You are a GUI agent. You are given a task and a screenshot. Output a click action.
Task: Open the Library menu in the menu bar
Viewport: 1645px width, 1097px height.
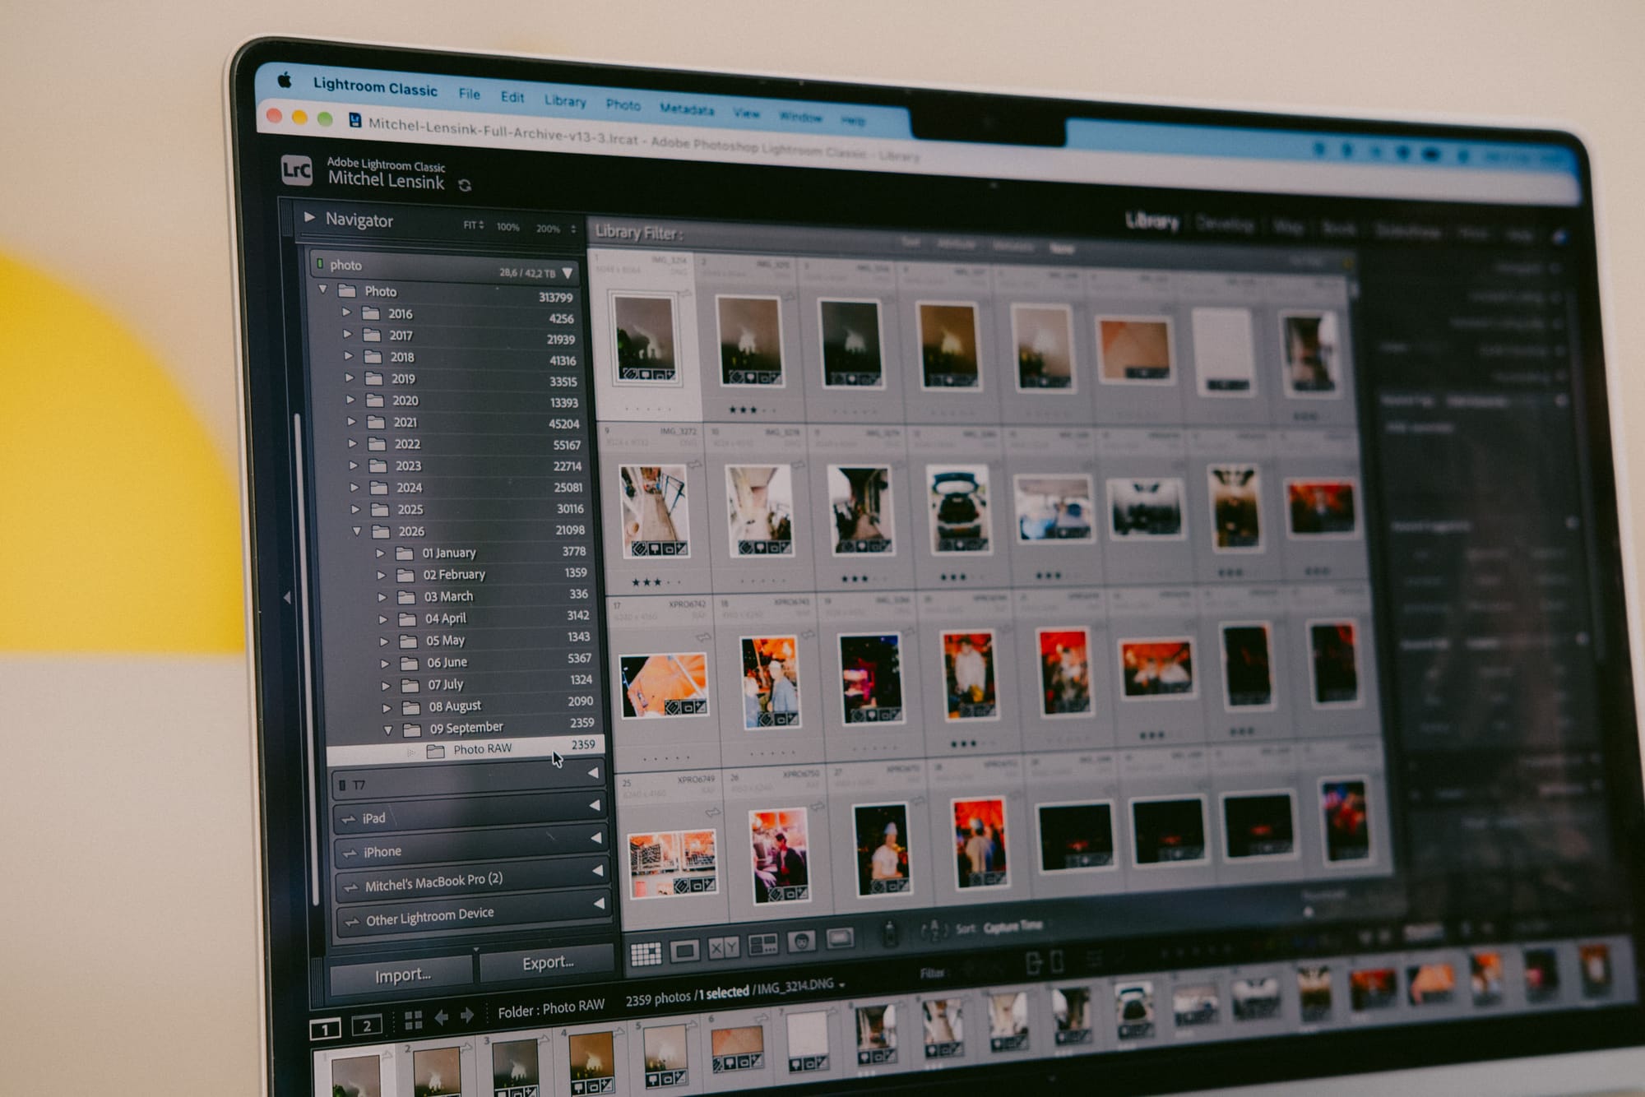tap(565, 100)
